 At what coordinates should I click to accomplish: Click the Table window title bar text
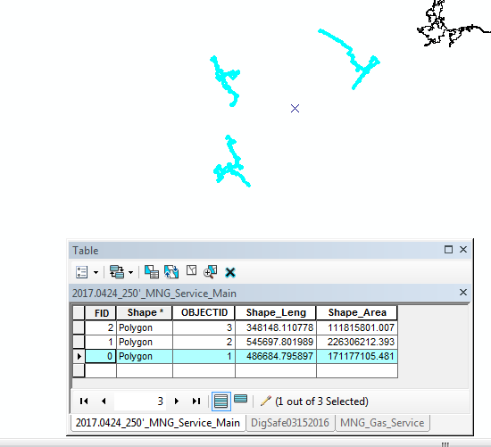(86, 251)
